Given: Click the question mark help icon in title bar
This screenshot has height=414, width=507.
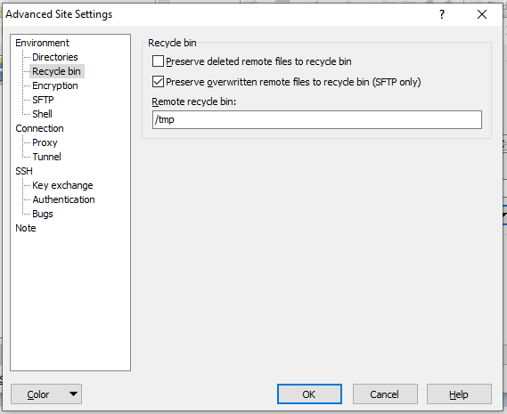Looking at the screenshot, I should [442, 14].
